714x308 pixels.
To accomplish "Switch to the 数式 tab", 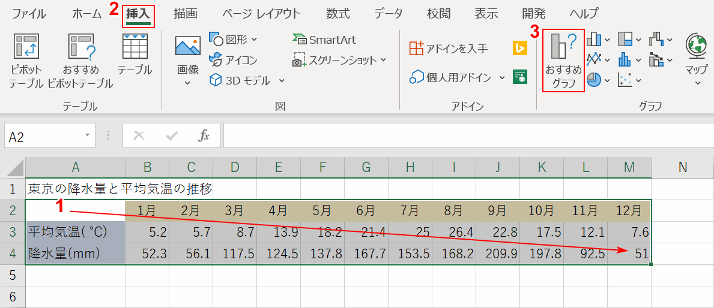I will click(x=338, y=14).
